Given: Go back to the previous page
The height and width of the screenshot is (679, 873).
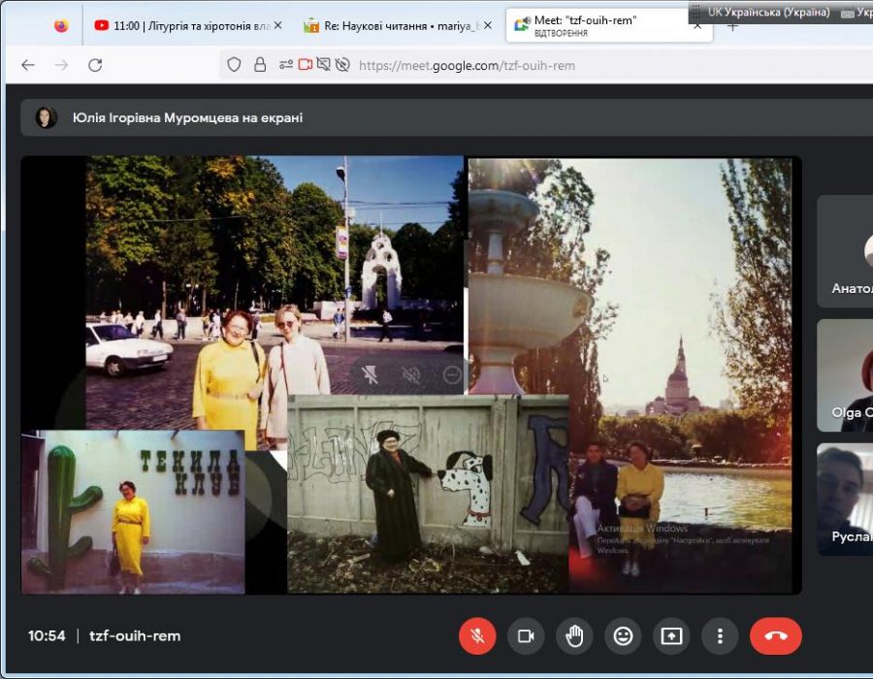Looking at the screenshot, I should coord(28,65).
